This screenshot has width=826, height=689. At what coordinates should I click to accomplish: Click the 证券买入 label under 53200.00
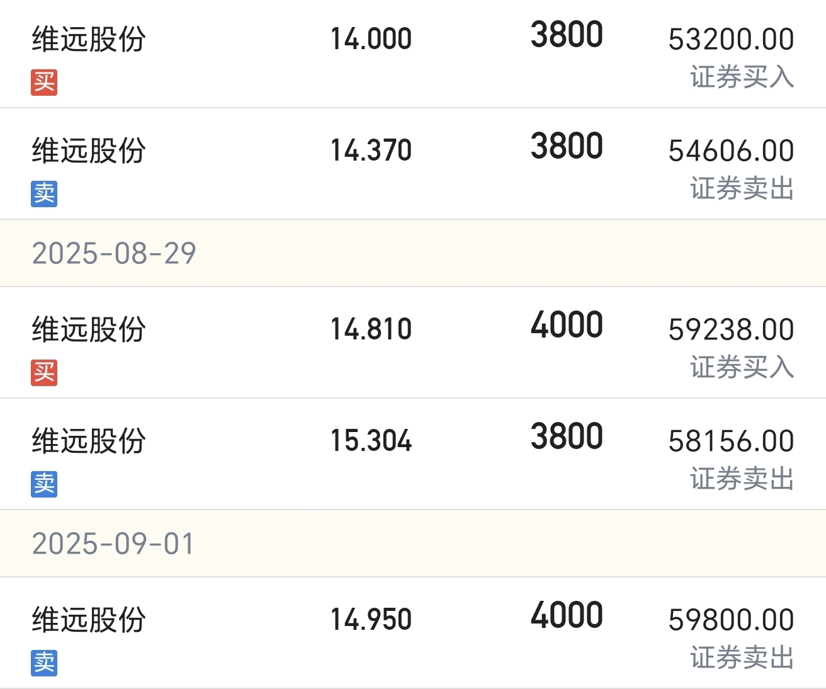(x=742, y=77)
